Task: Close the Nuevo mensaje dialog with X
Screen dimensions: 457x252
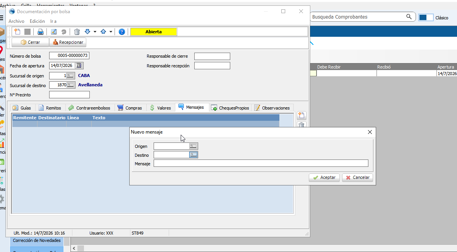Action: coord(370,132)
